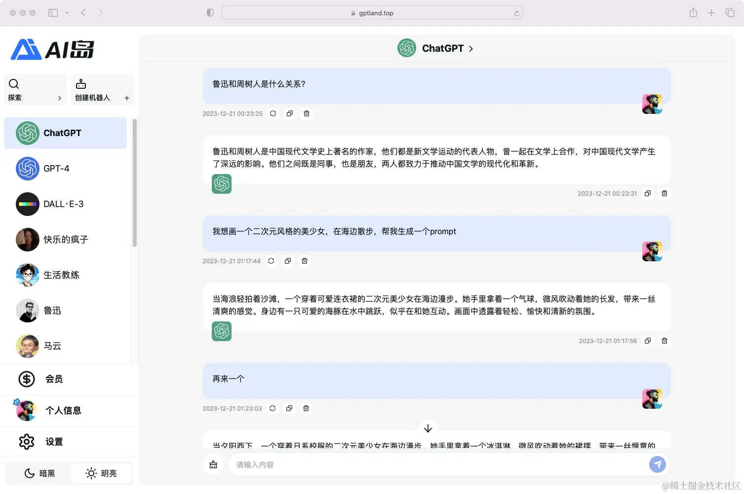Open Safari share menu
This screenshot has height=494, width=744.
(x=693, y=12)
